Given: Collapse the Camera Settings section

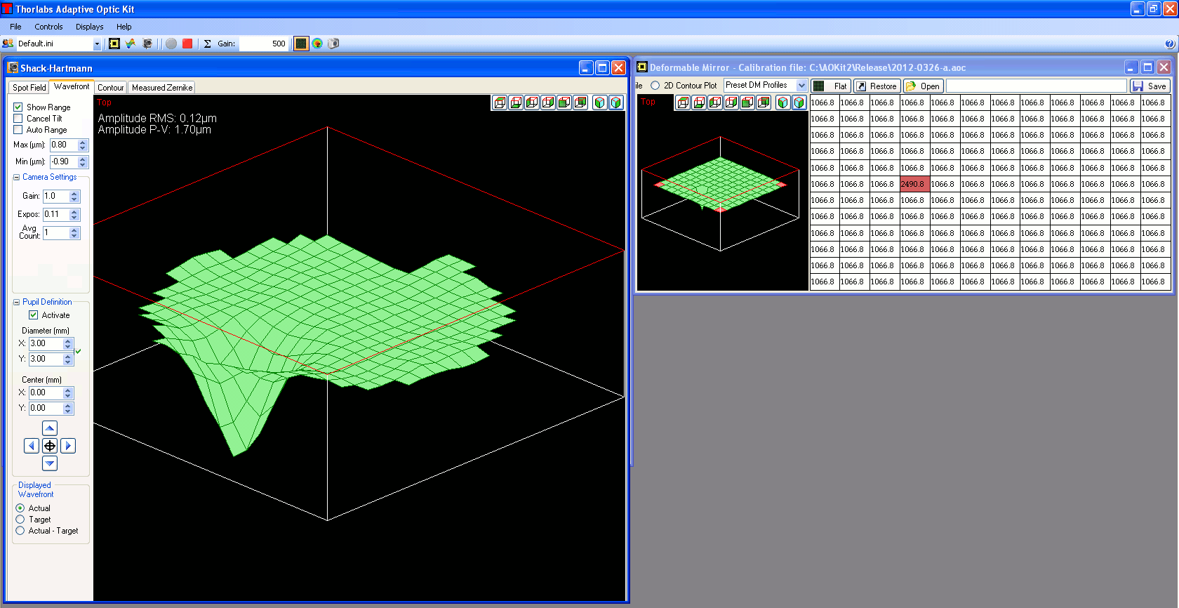Looking at the screenshot, I should (16, 178).
